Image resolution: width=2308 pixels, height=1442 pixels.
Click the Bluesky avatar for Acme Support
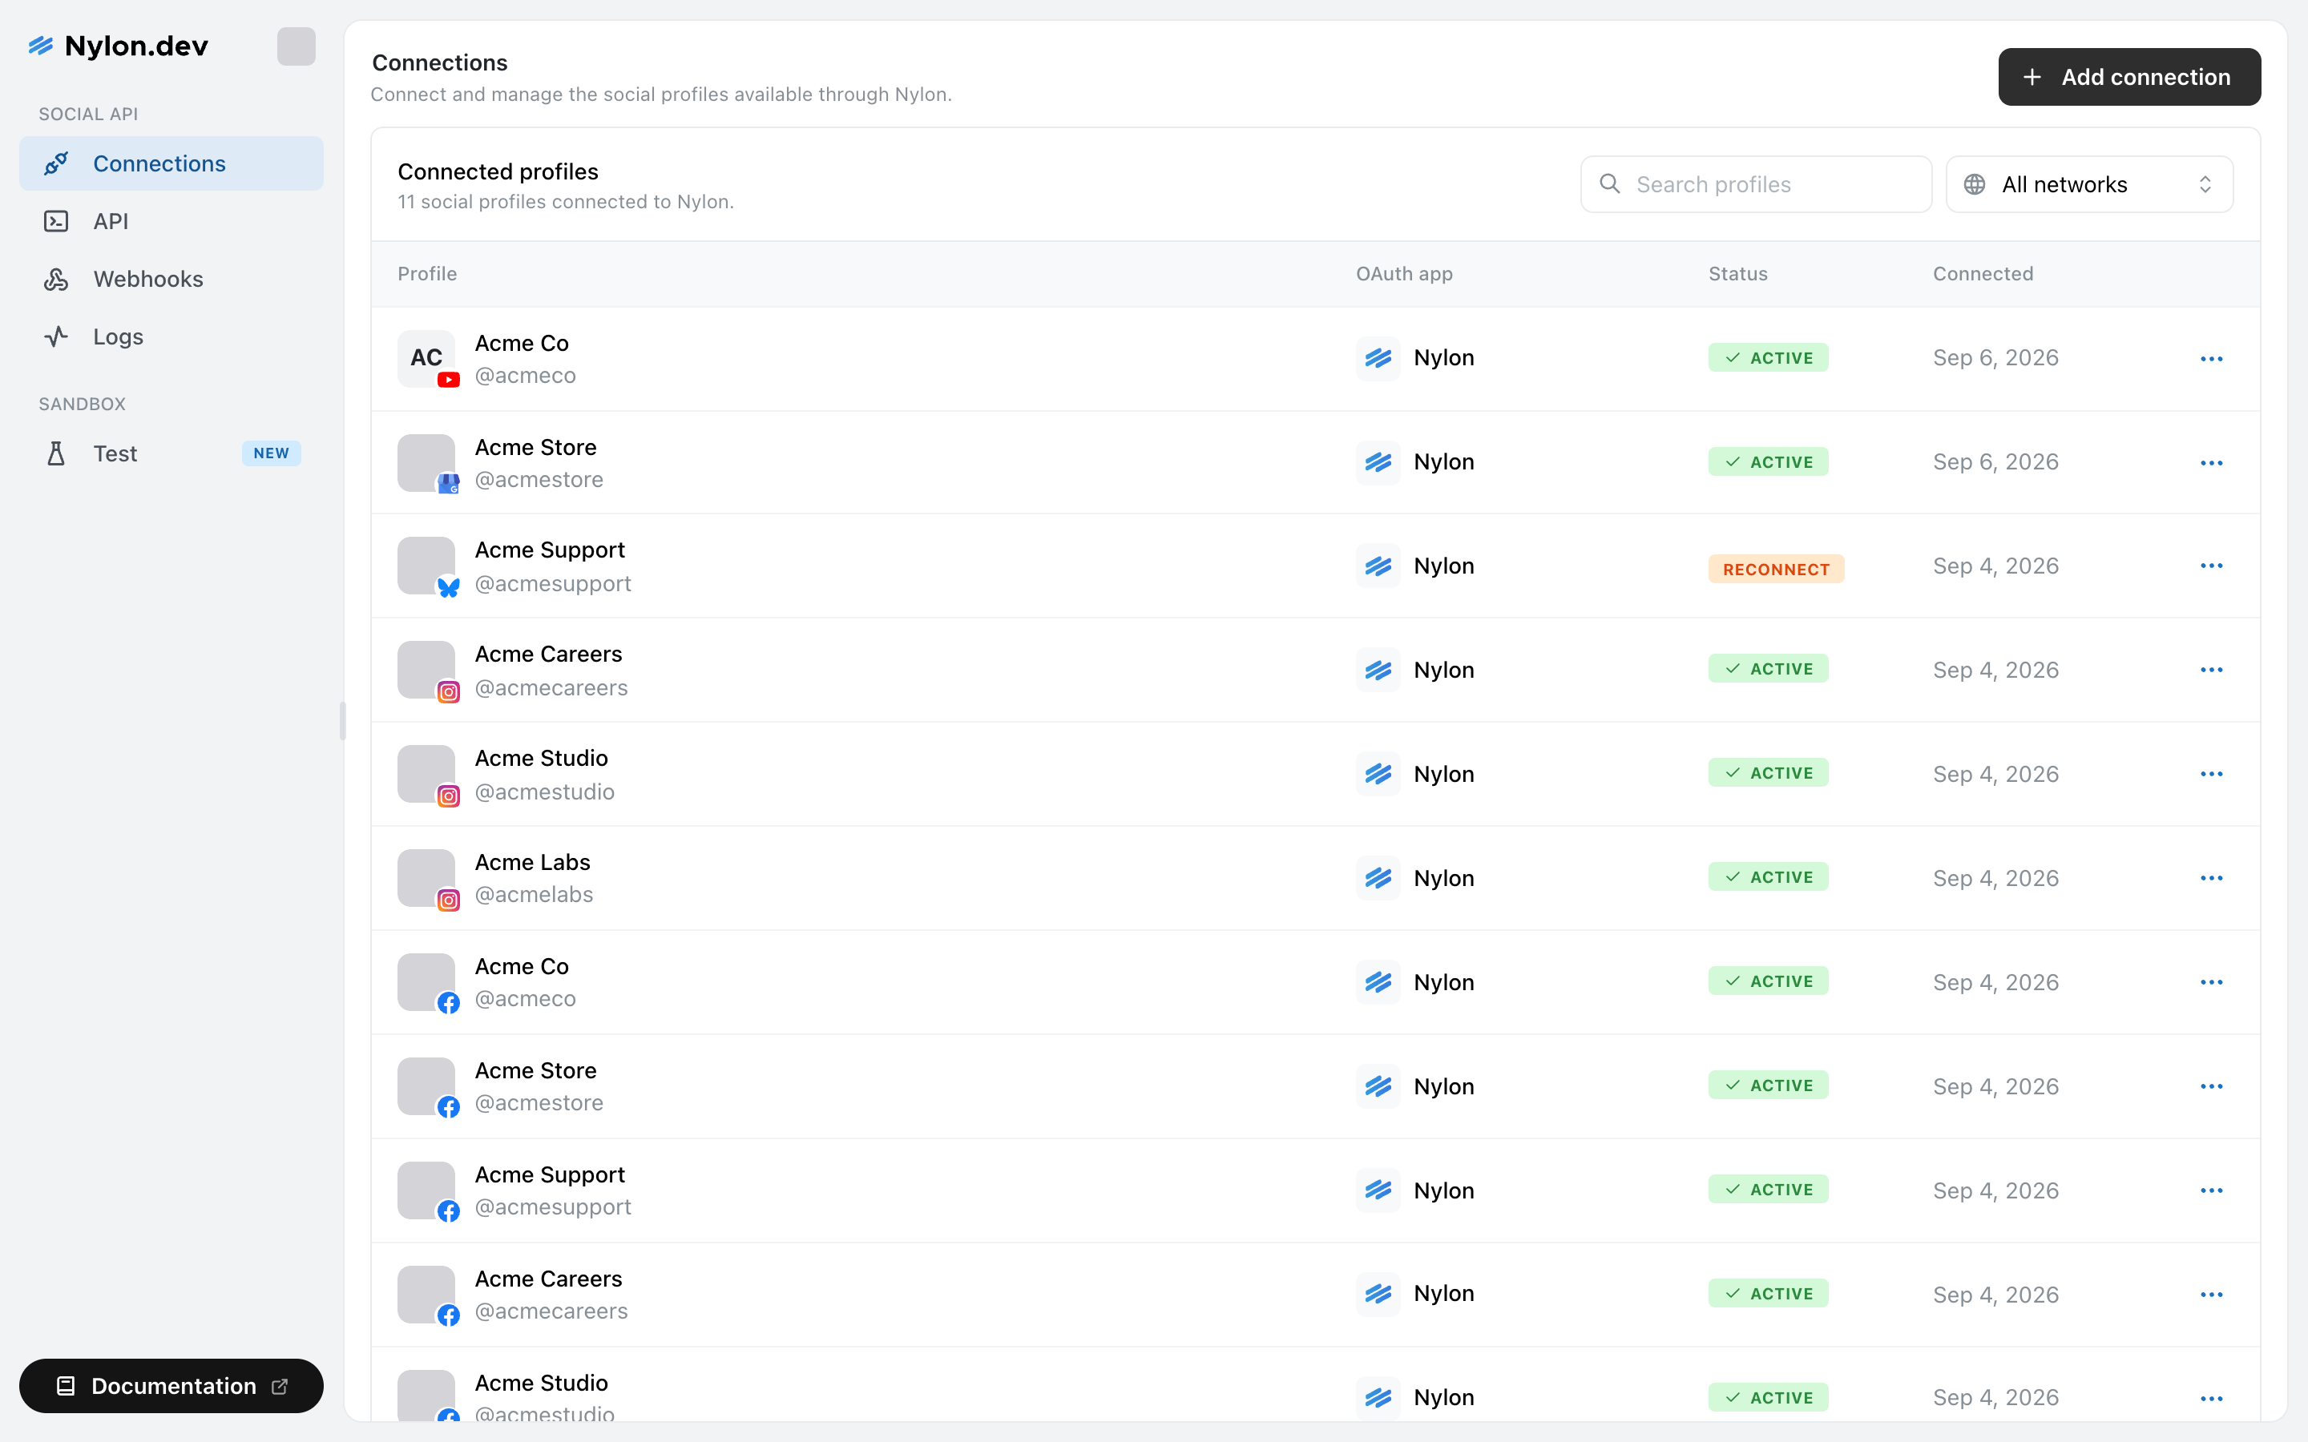(426, 566)
